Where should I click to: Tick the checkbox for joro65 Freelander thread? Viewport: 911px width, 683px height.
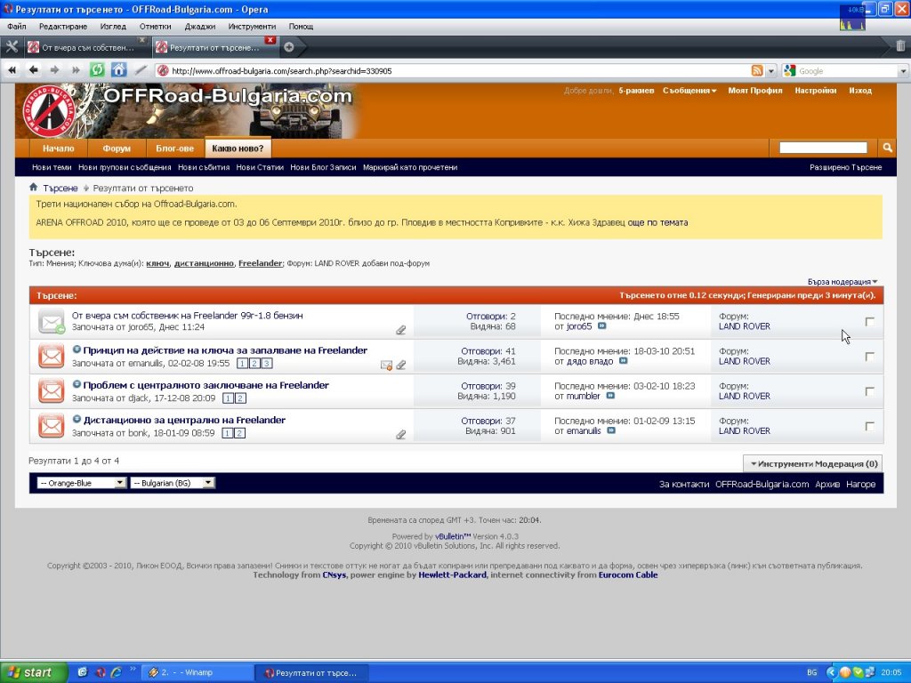pos(870,321)
